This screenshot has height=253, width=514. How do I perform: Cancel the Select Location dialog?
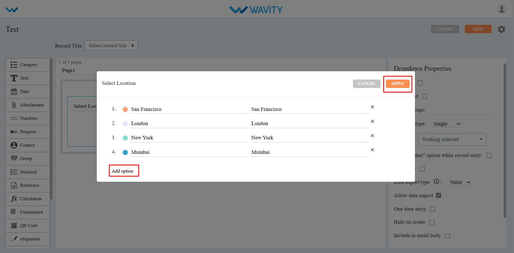(x=367, y=84)
